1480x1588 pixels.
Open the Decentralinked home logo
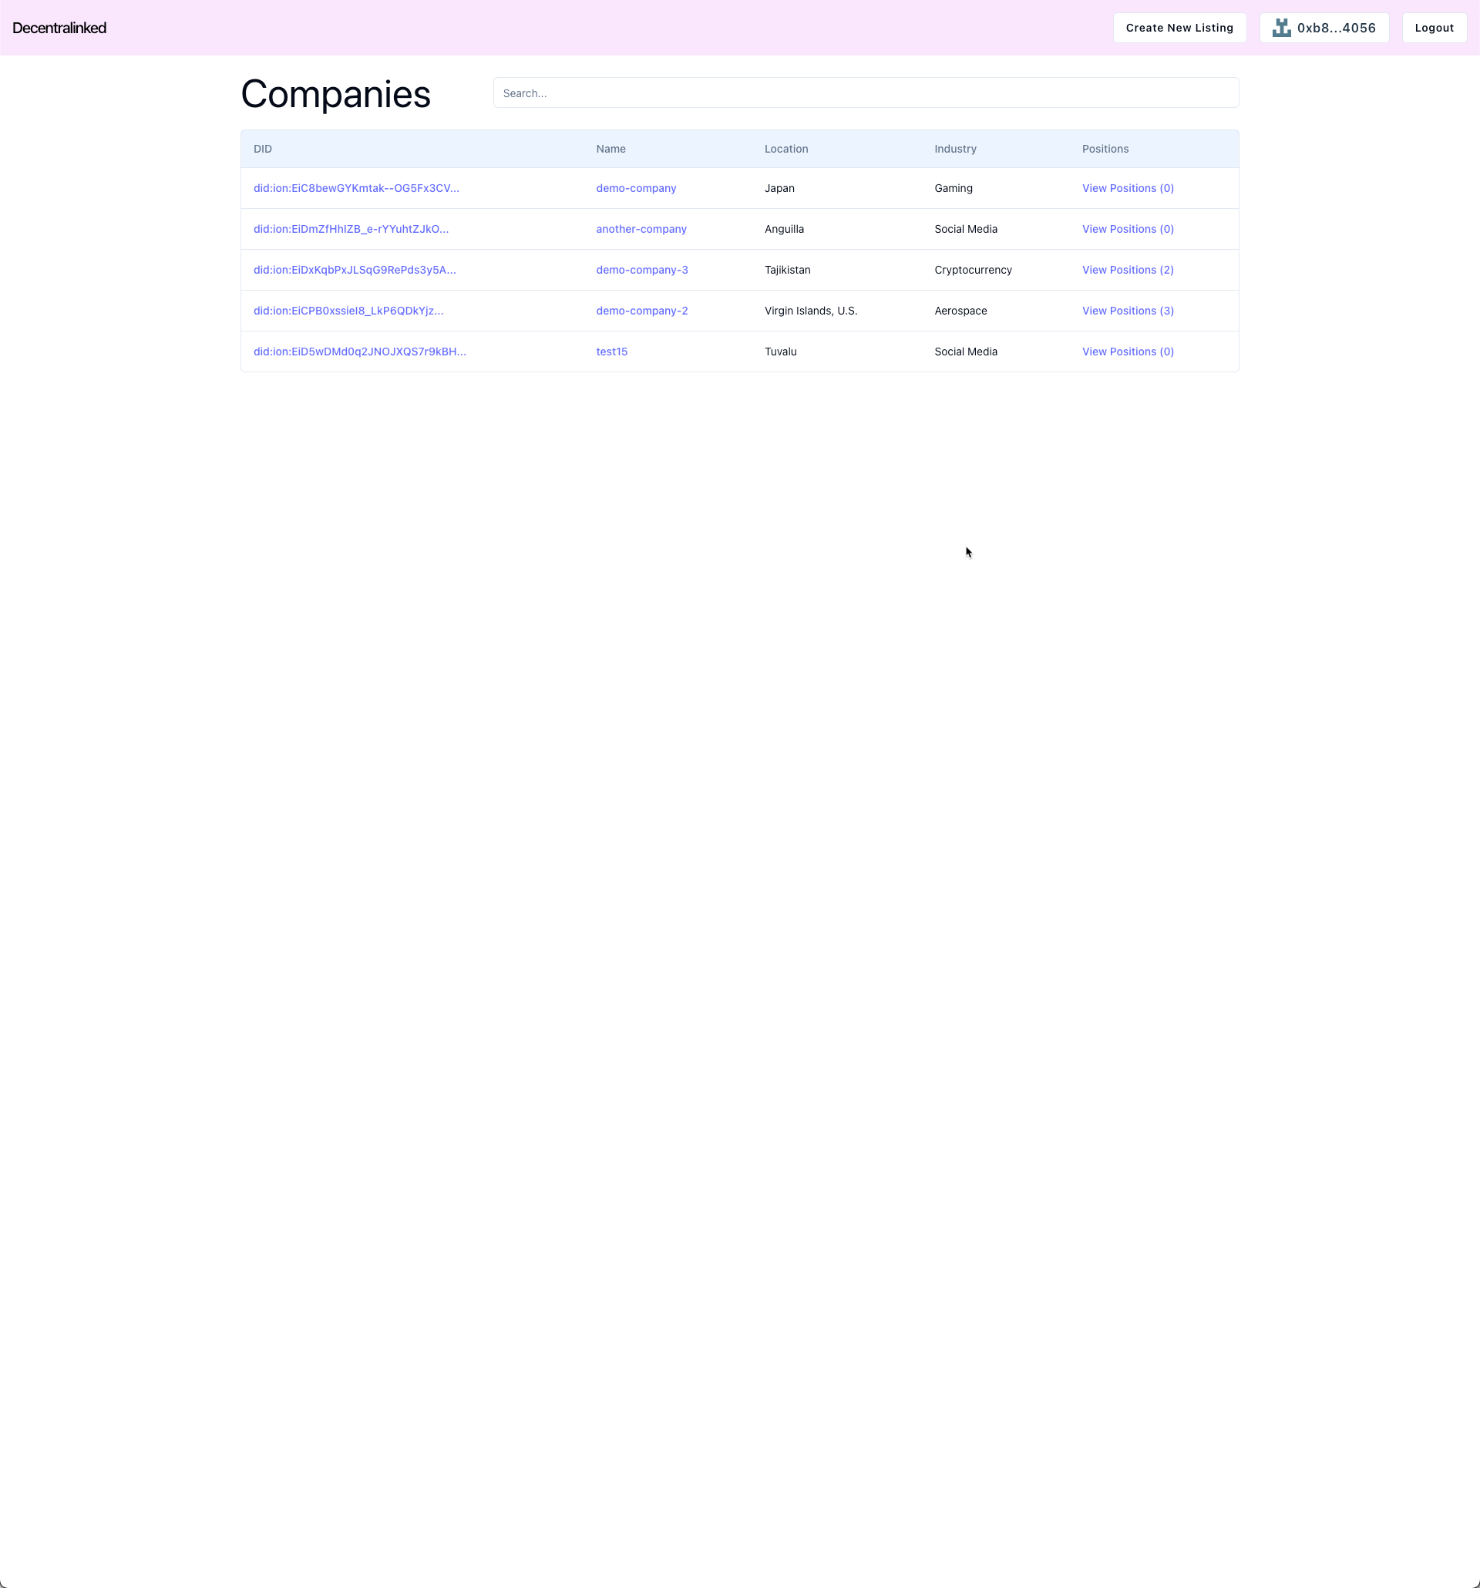tap(59, 28)
